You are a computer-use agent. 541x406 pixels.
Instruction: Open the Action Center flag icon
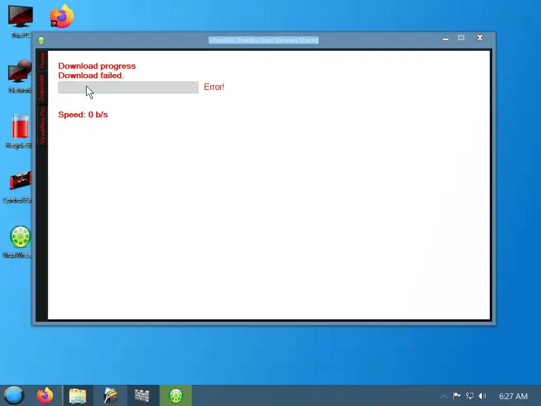[x=457, y=395]
